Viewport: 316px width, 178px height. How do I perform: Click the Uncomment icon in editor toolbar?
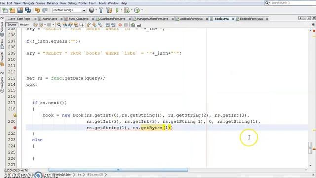click(x=139, y=25)
